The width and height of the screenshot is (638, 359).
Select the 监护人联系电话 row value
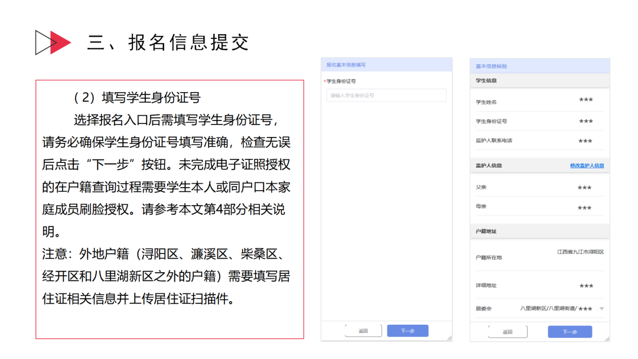click(585, 141)
